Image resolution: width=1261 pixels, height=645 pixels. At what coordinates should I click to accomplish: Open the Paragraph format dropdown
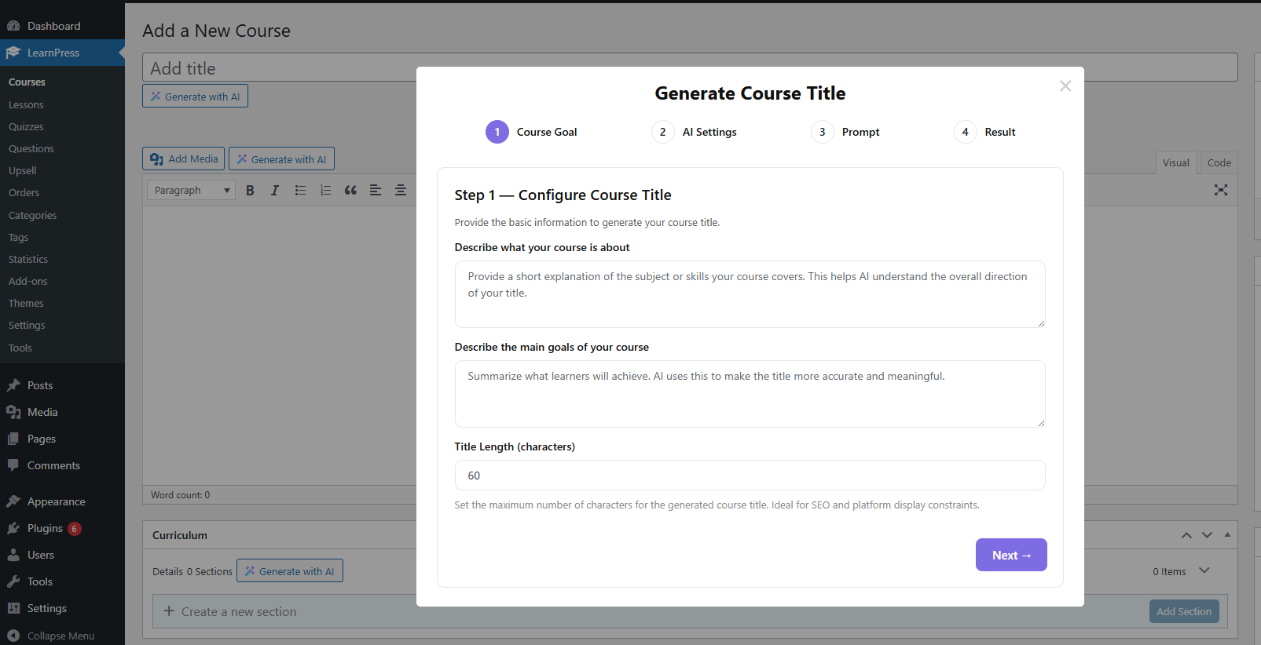(x=191, y=191)
